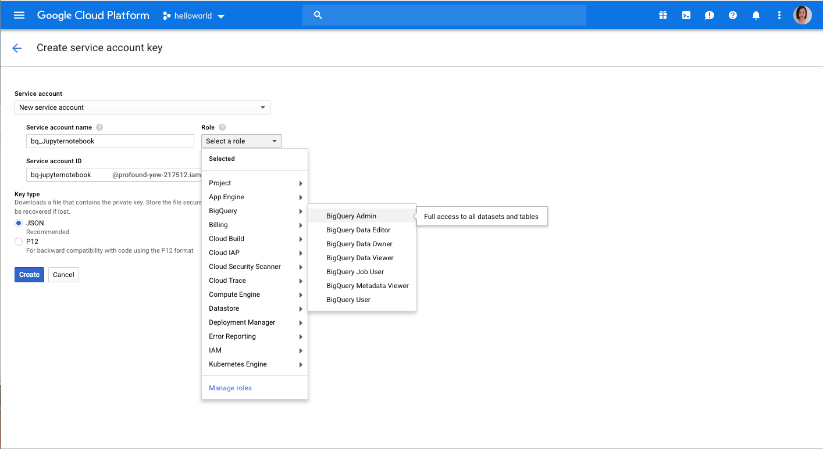The height and width of the screenshot is (449, 823).
Task: View notifications bell icon
Action: [756, 15]
